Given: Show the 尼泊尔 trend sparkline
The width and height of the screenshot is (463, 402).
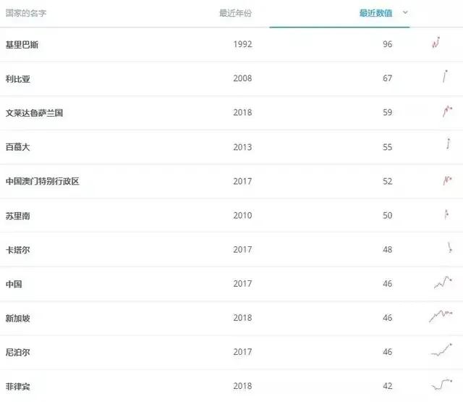Looking at the screenshot, I should point(441,351).
